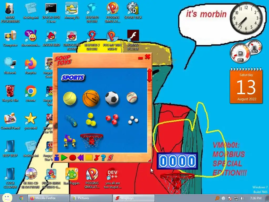Click the red record circle in Souptoys
Viewport: 269px width, 202px height.
point(73,158)
